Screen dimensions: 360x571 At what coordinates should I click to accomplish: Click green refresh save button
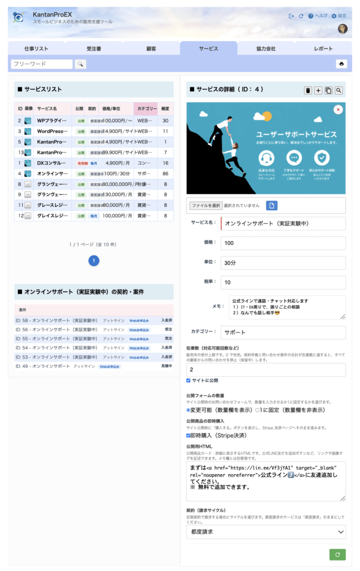[x=338, y=555]
